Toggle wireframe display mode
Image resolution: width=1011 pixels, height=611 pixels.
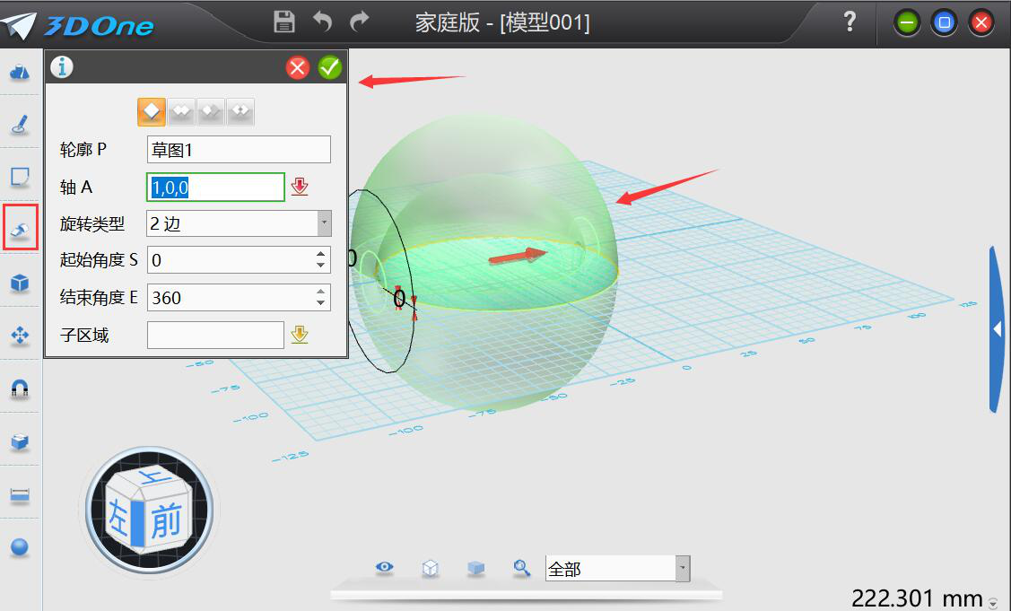tap(430, 567)
